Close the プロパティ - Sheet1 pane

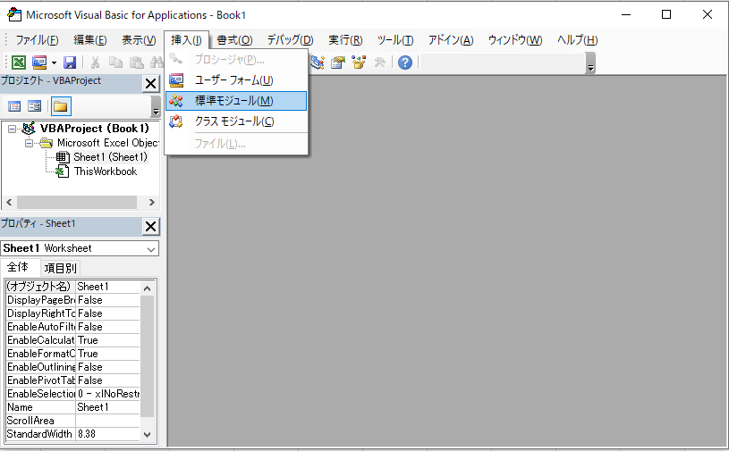point(150,227)
